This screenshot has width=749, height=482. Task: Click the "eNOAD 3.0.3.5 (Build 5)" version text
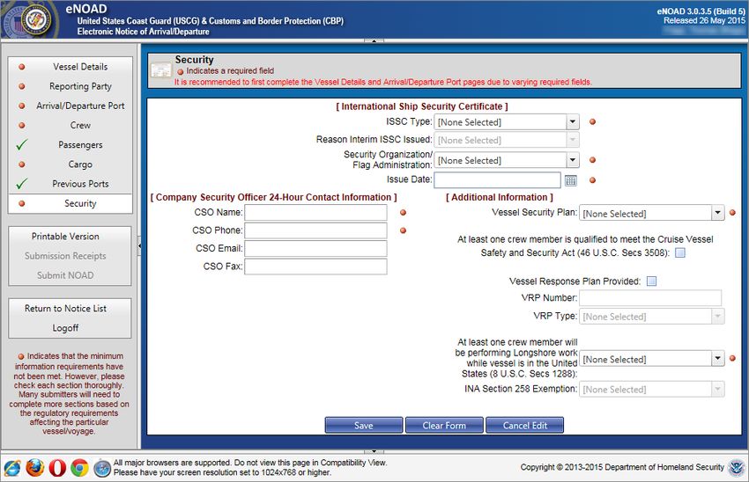pyautogui.click(x=701, y=11)
